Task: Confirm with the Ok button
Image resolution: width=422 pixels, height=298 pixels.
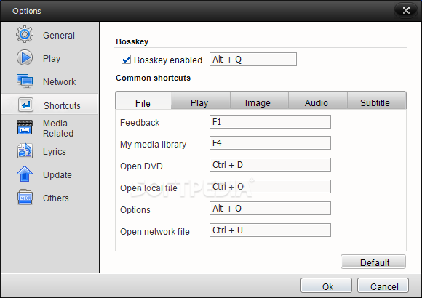Action: pyautogui.click(x=326, y=286)
